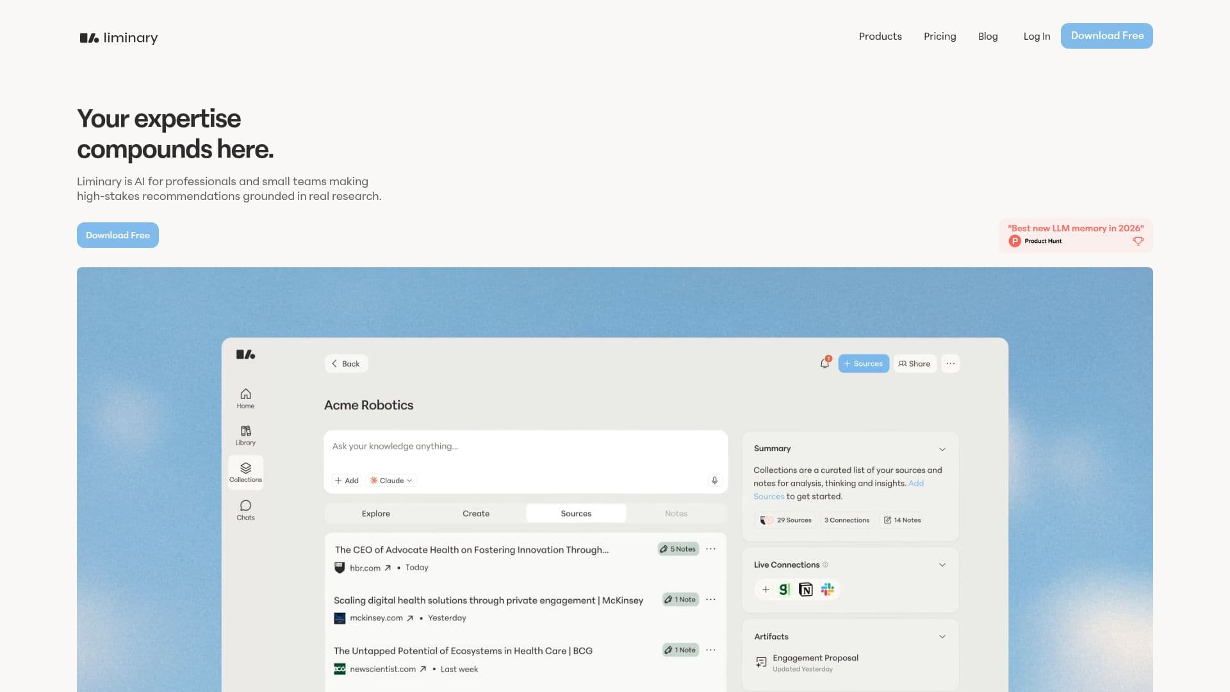The height and width of the screenshot is (692, 1230).
Task: Open options menu for the McKinsey source
Action: pyautogui.click(x=710, y=600)
